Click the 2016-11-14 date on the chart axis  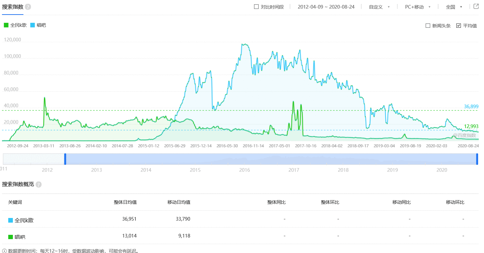click(253, 146)
